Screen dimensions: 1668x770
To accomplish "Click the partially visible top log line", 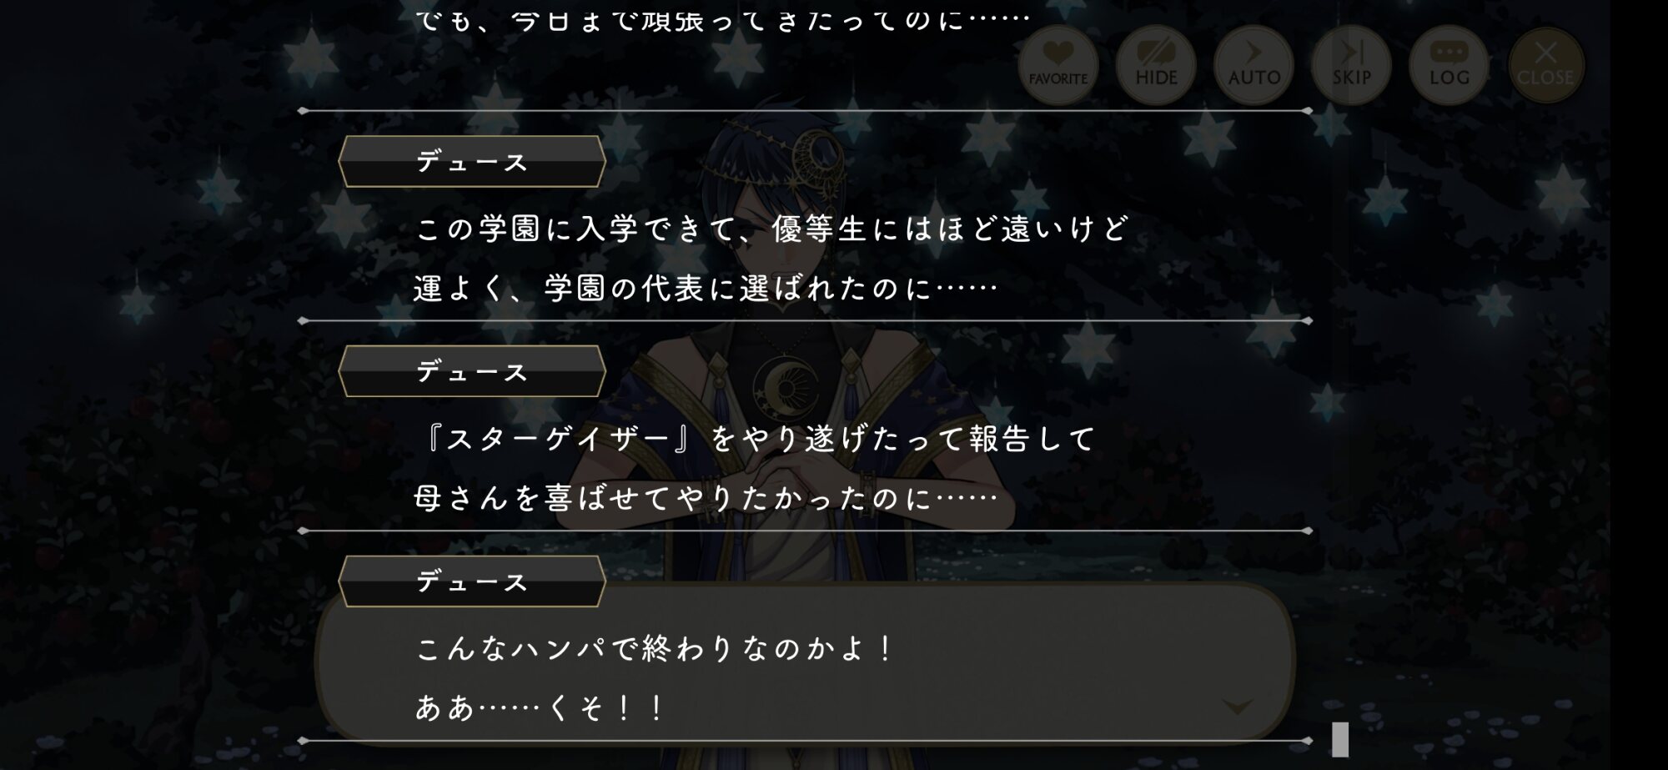I will 722,18.
